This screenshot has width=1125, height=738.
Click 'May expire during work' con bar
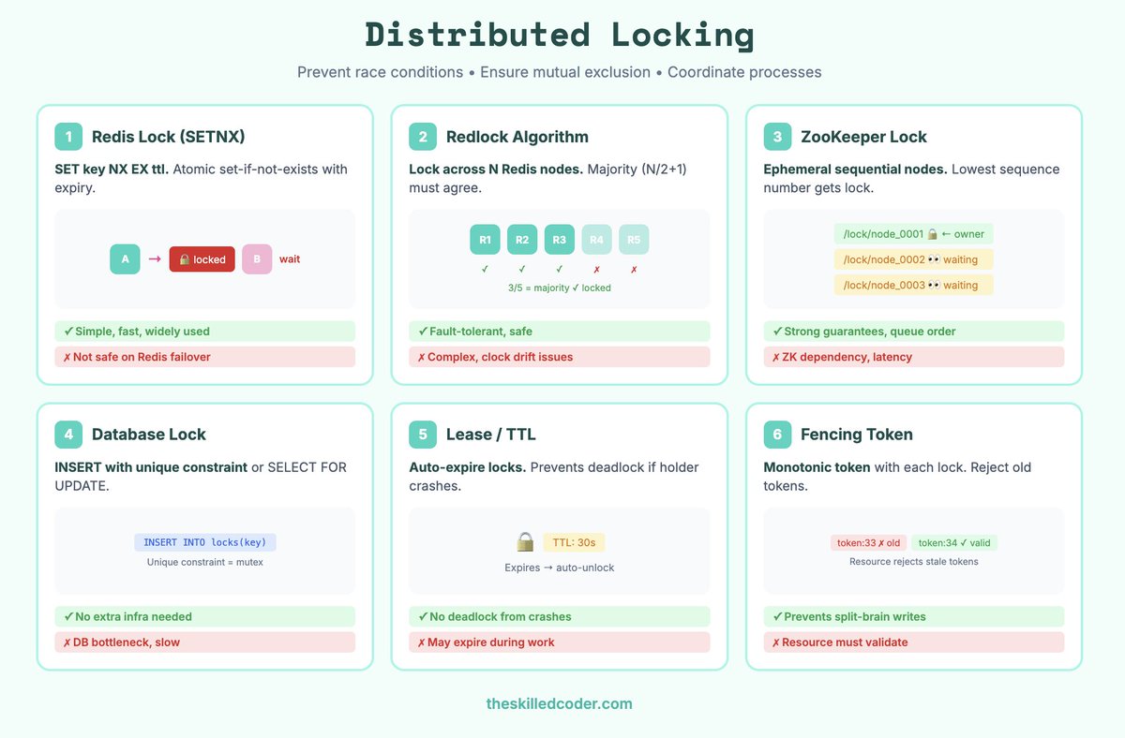[x=560, y=642]
